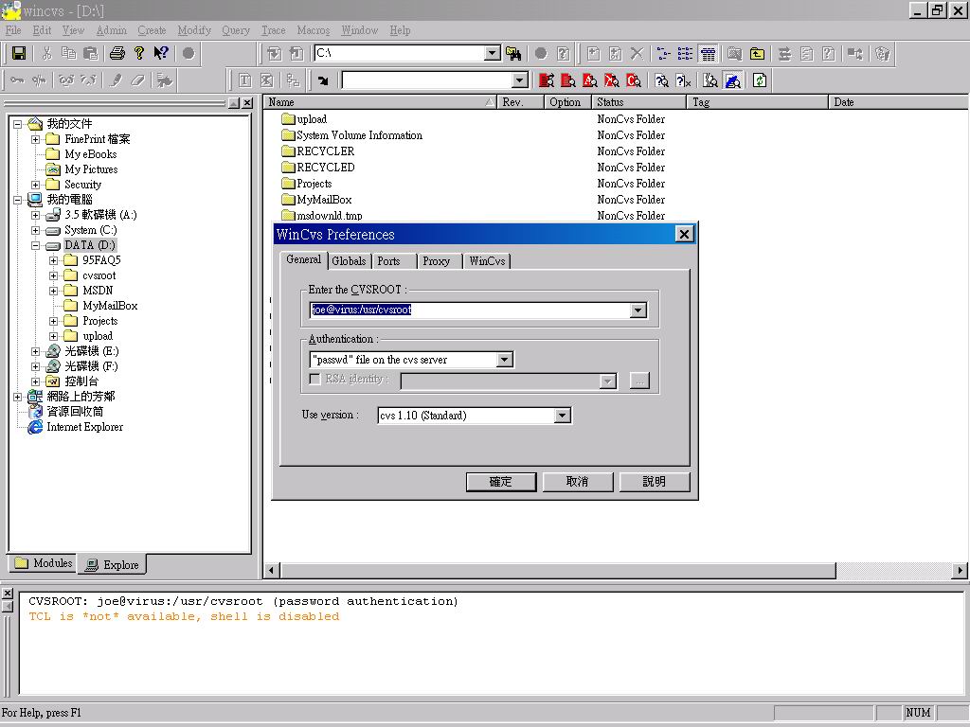Switch to the Proxy tab
The image size is (970, 727).
point(436,261)
